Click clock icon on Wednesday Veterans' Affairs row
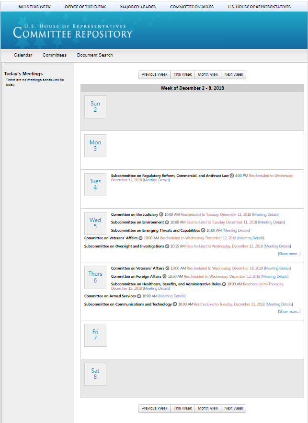This screenshot has height=423, width=308. tap(140, 238)
